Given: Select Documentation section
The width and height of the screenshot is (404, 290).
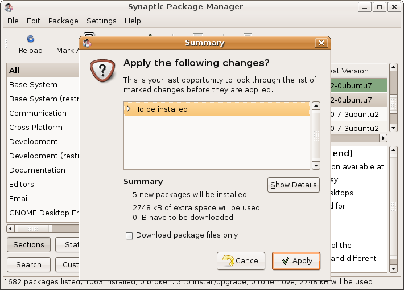Looking at the screenshot, I should point(43,170).
